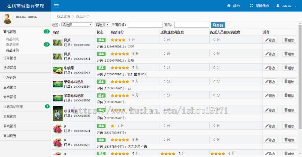Edit review for order 1000019016

tap(270, 40)
